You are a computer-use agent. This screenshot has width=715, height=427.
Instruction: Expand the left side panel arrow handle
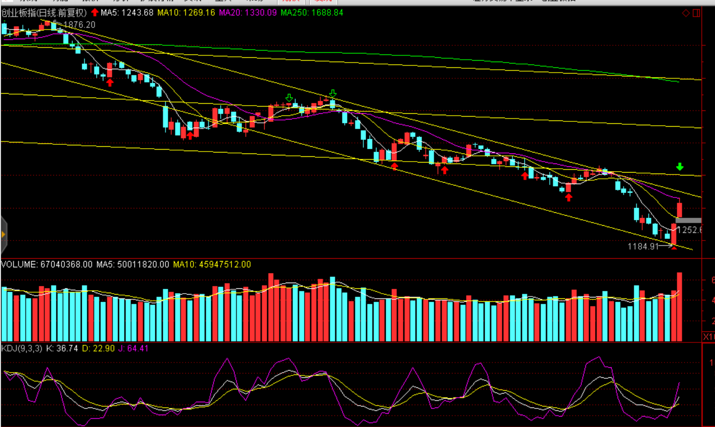point(3,234)
